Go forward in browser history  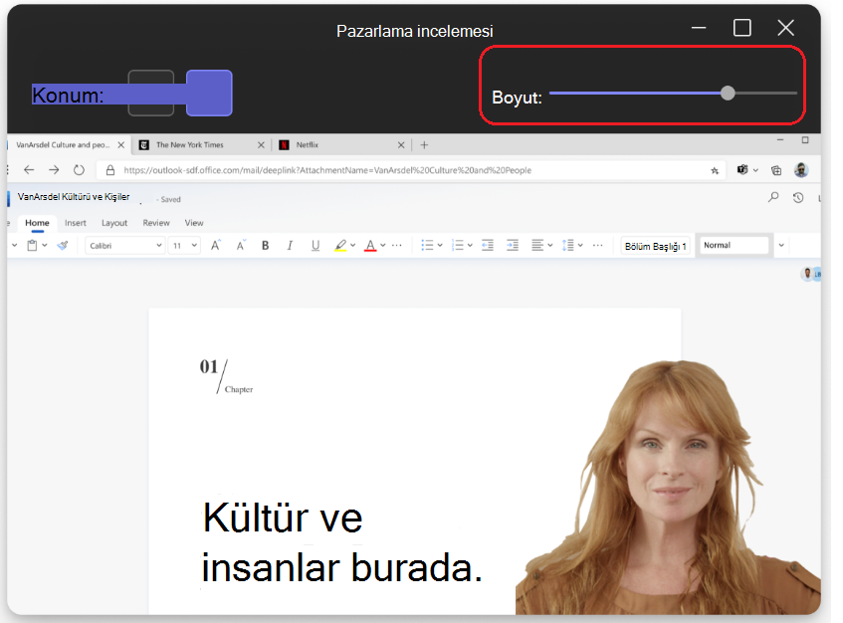pos(54,170)
